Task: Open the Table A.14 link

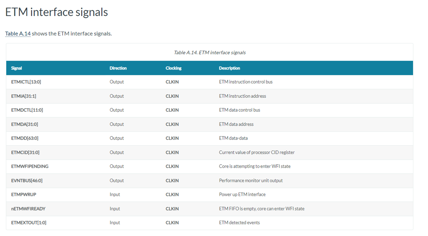Action: click(18, 34)
